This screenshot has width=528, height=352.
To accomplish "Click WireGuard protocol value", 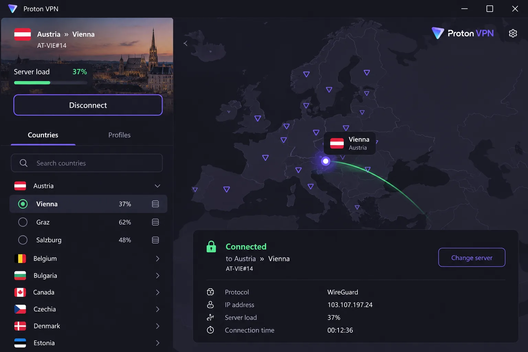I will (343, 292).
